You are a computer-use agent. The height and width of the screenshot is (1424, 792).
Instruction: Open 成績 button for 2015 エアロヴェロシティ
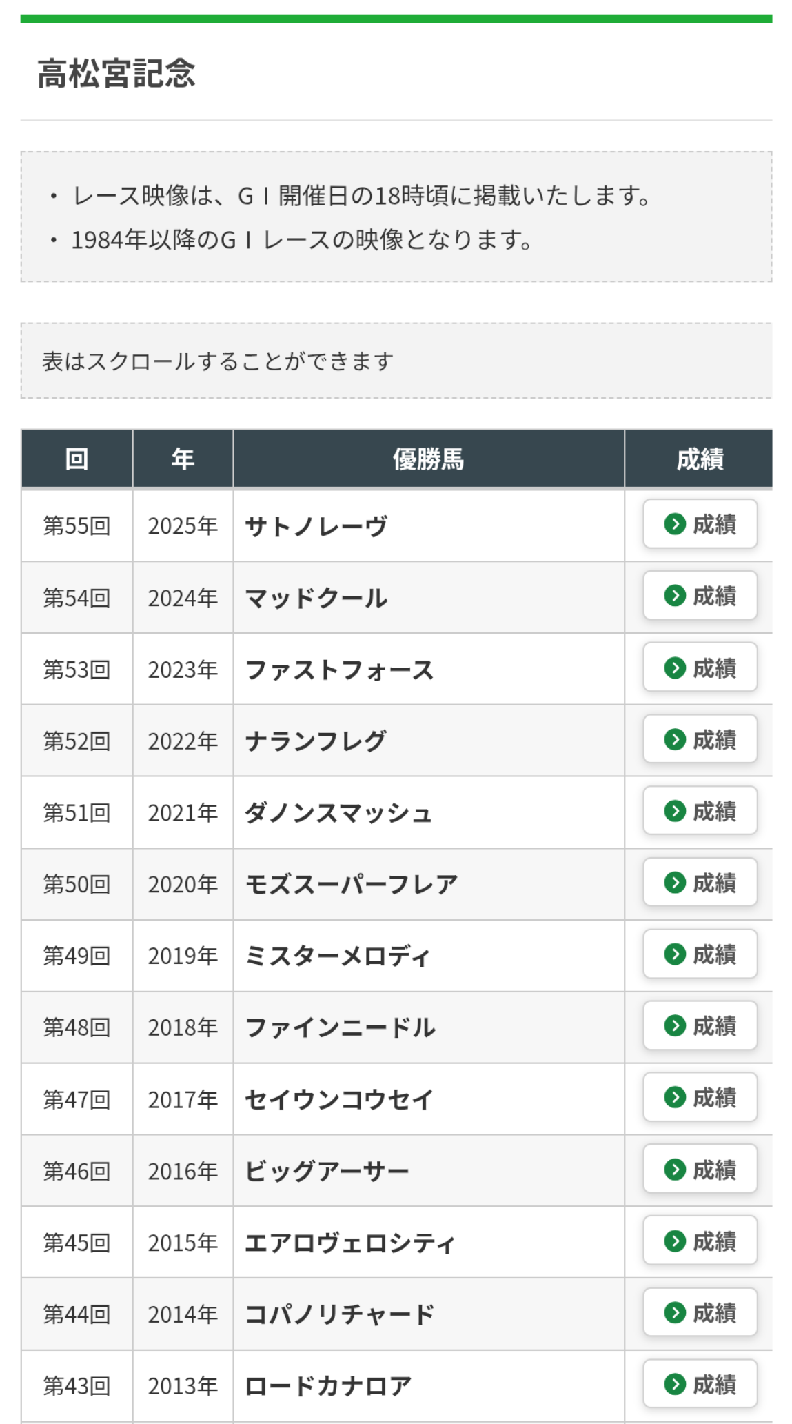pos(700,1241)
